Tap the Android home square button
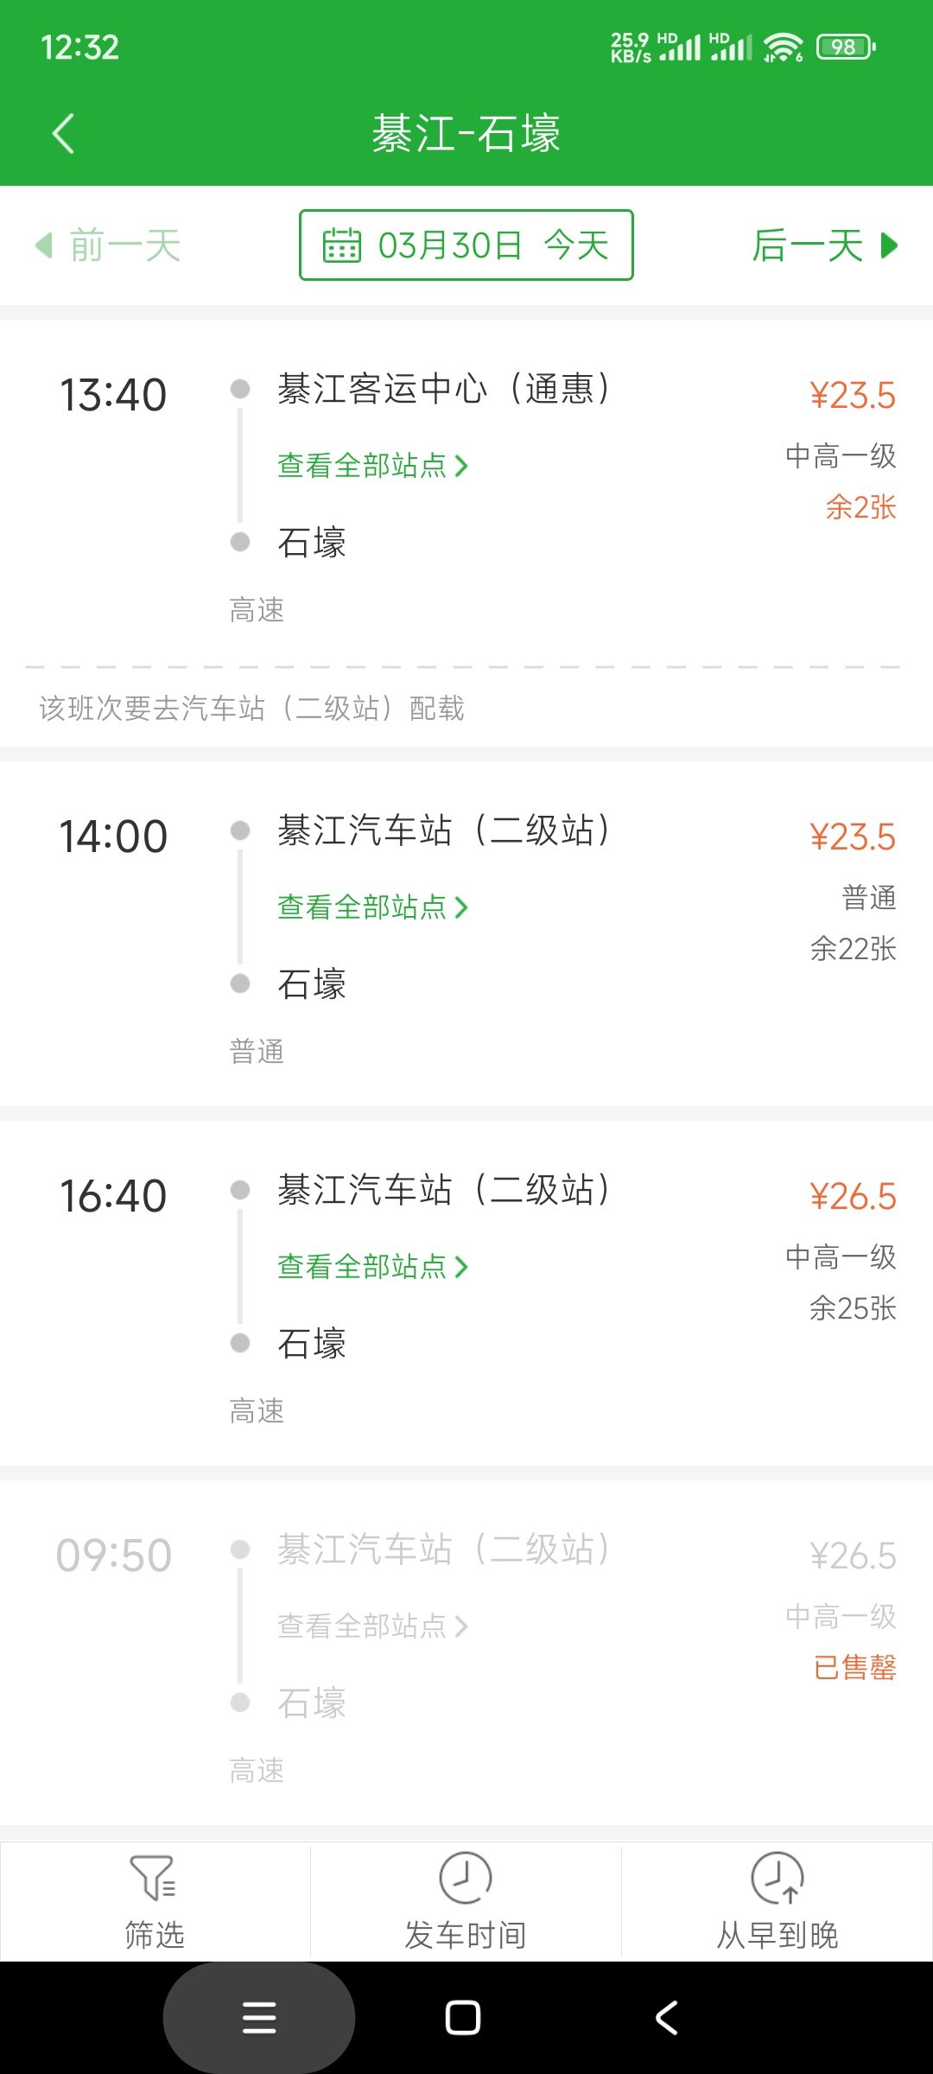 [x=463, y=2018]
